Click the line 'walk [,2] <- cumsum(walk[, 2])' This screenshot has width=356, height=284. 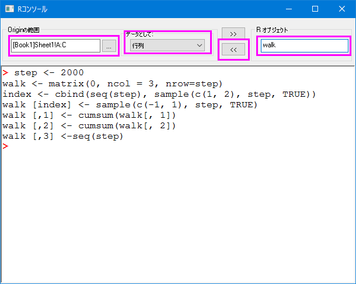point(89,125)
